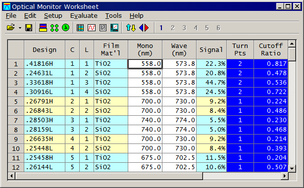Screen dimensions: 304x188
Task: Click the green clock timer icon
Action: click(65, 28)
